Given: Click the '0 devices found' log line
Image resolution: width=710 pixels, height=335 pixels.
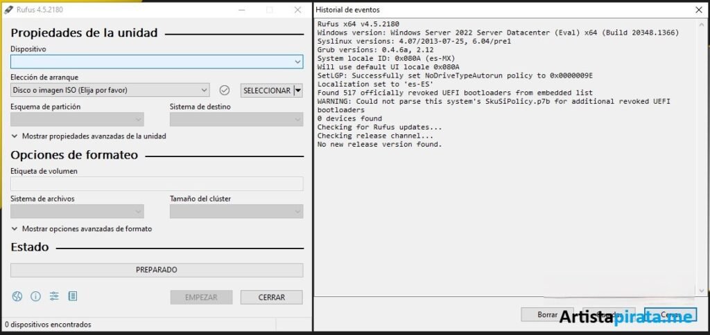Looking at the screenshot, I should (349, 118).
